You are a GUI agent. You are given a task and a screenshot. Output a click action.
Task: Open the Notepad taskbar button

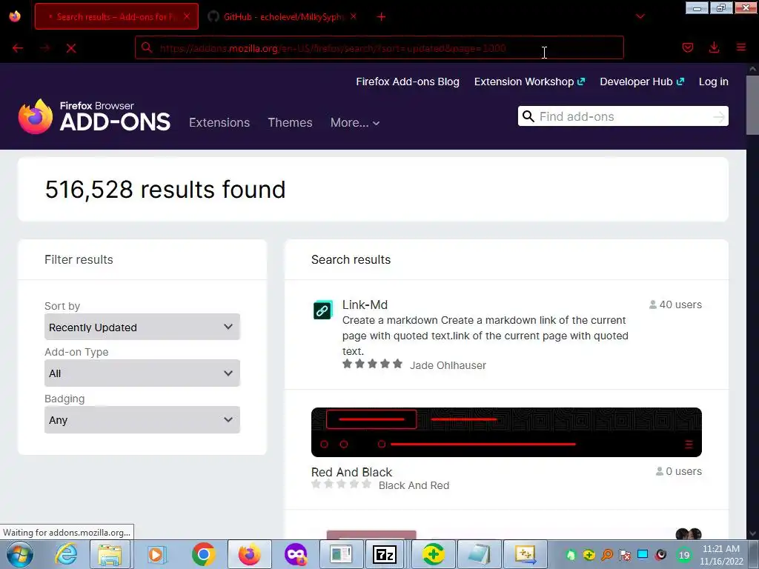pos(479,554)
